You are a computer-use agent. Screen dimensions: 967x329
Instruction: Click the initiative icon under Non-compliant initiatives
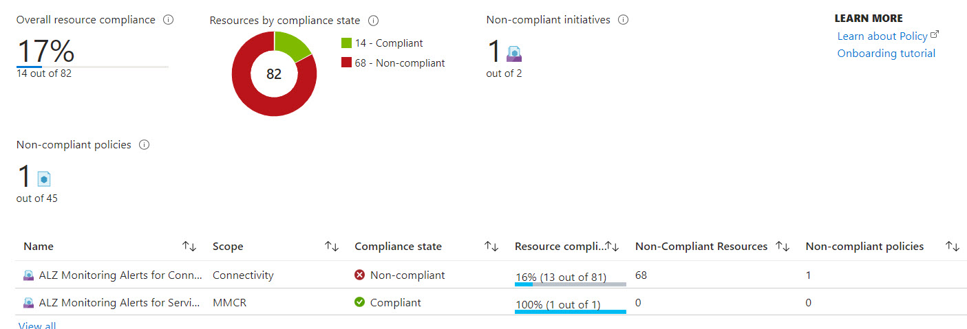[x=514, y=54]
